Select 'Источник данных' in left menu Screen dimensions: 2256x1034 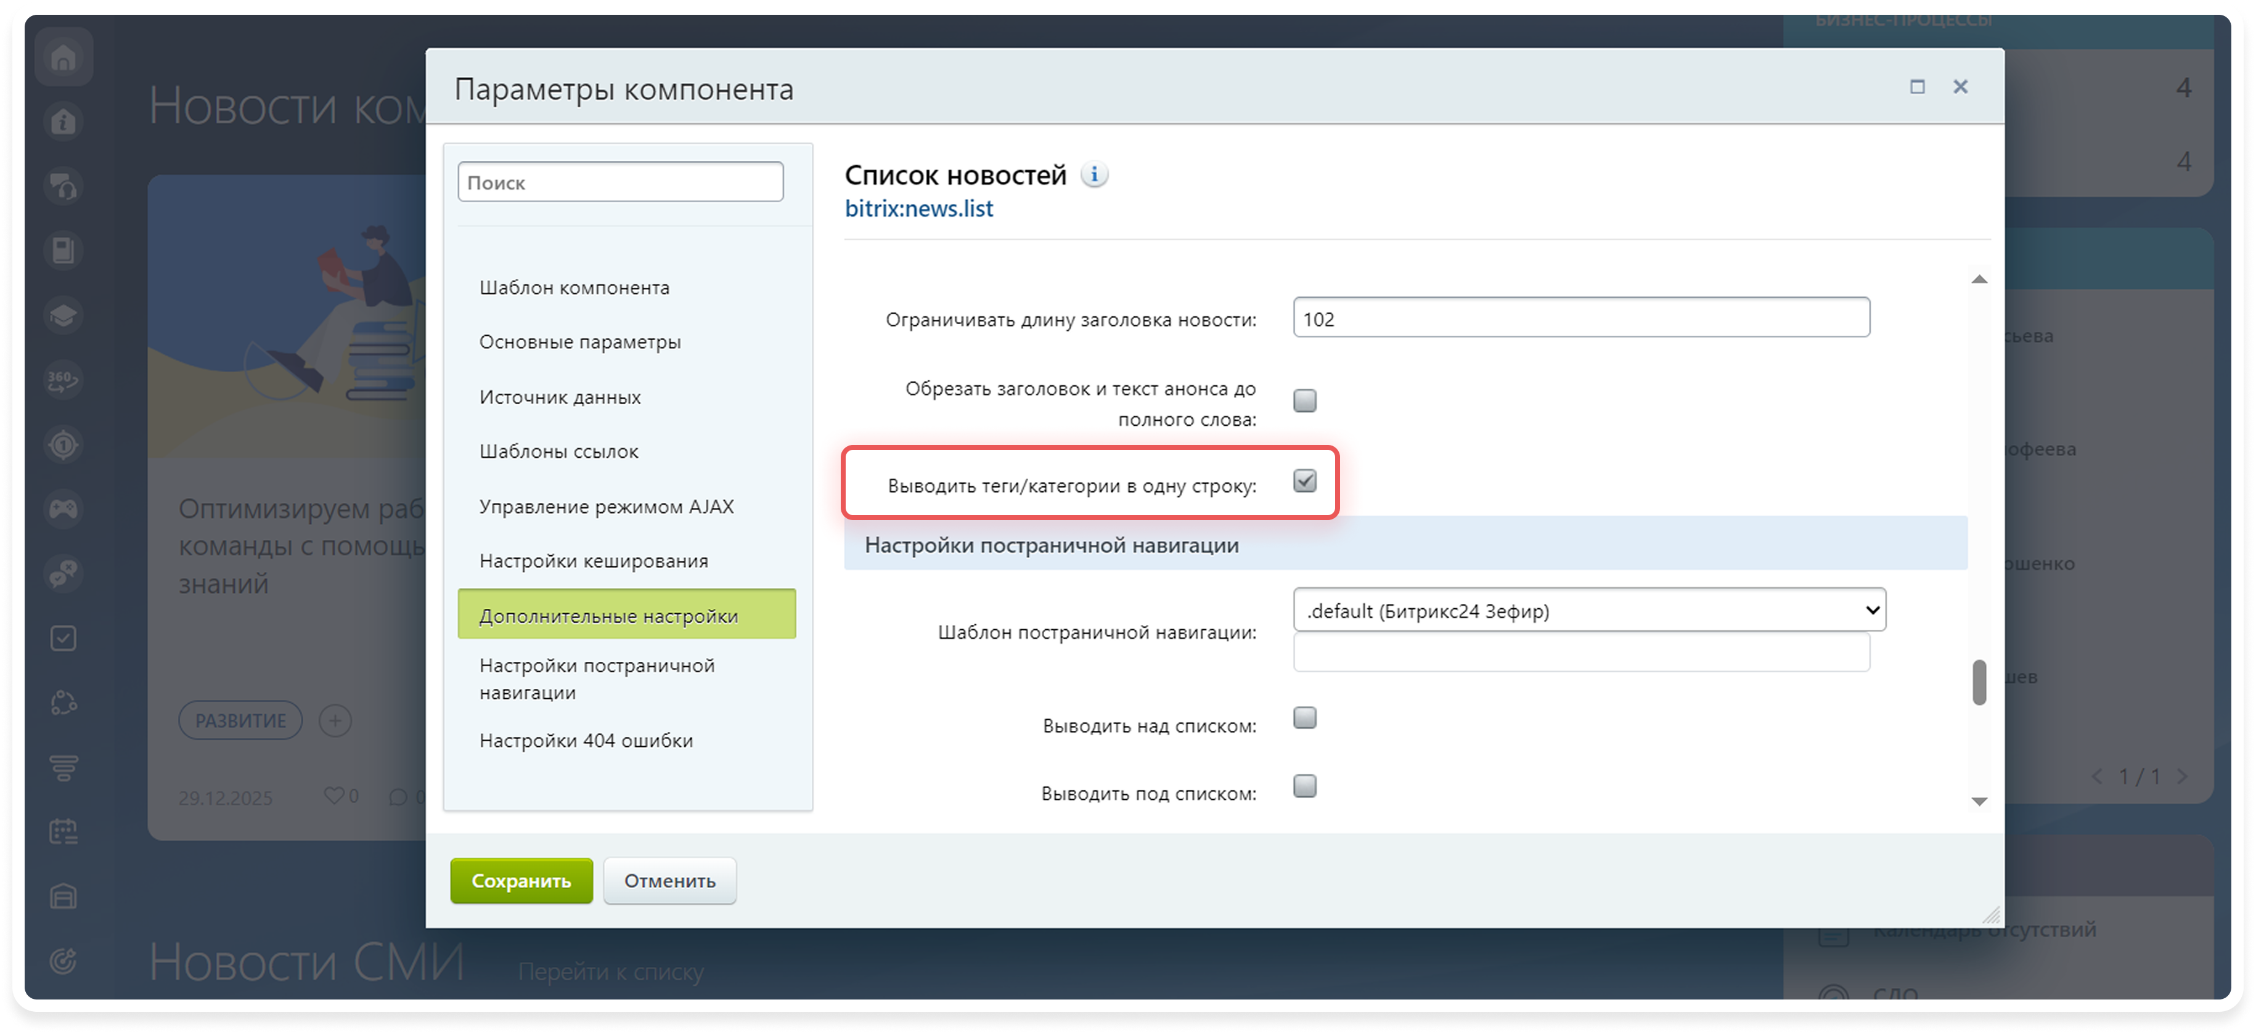tap(560, 397)
